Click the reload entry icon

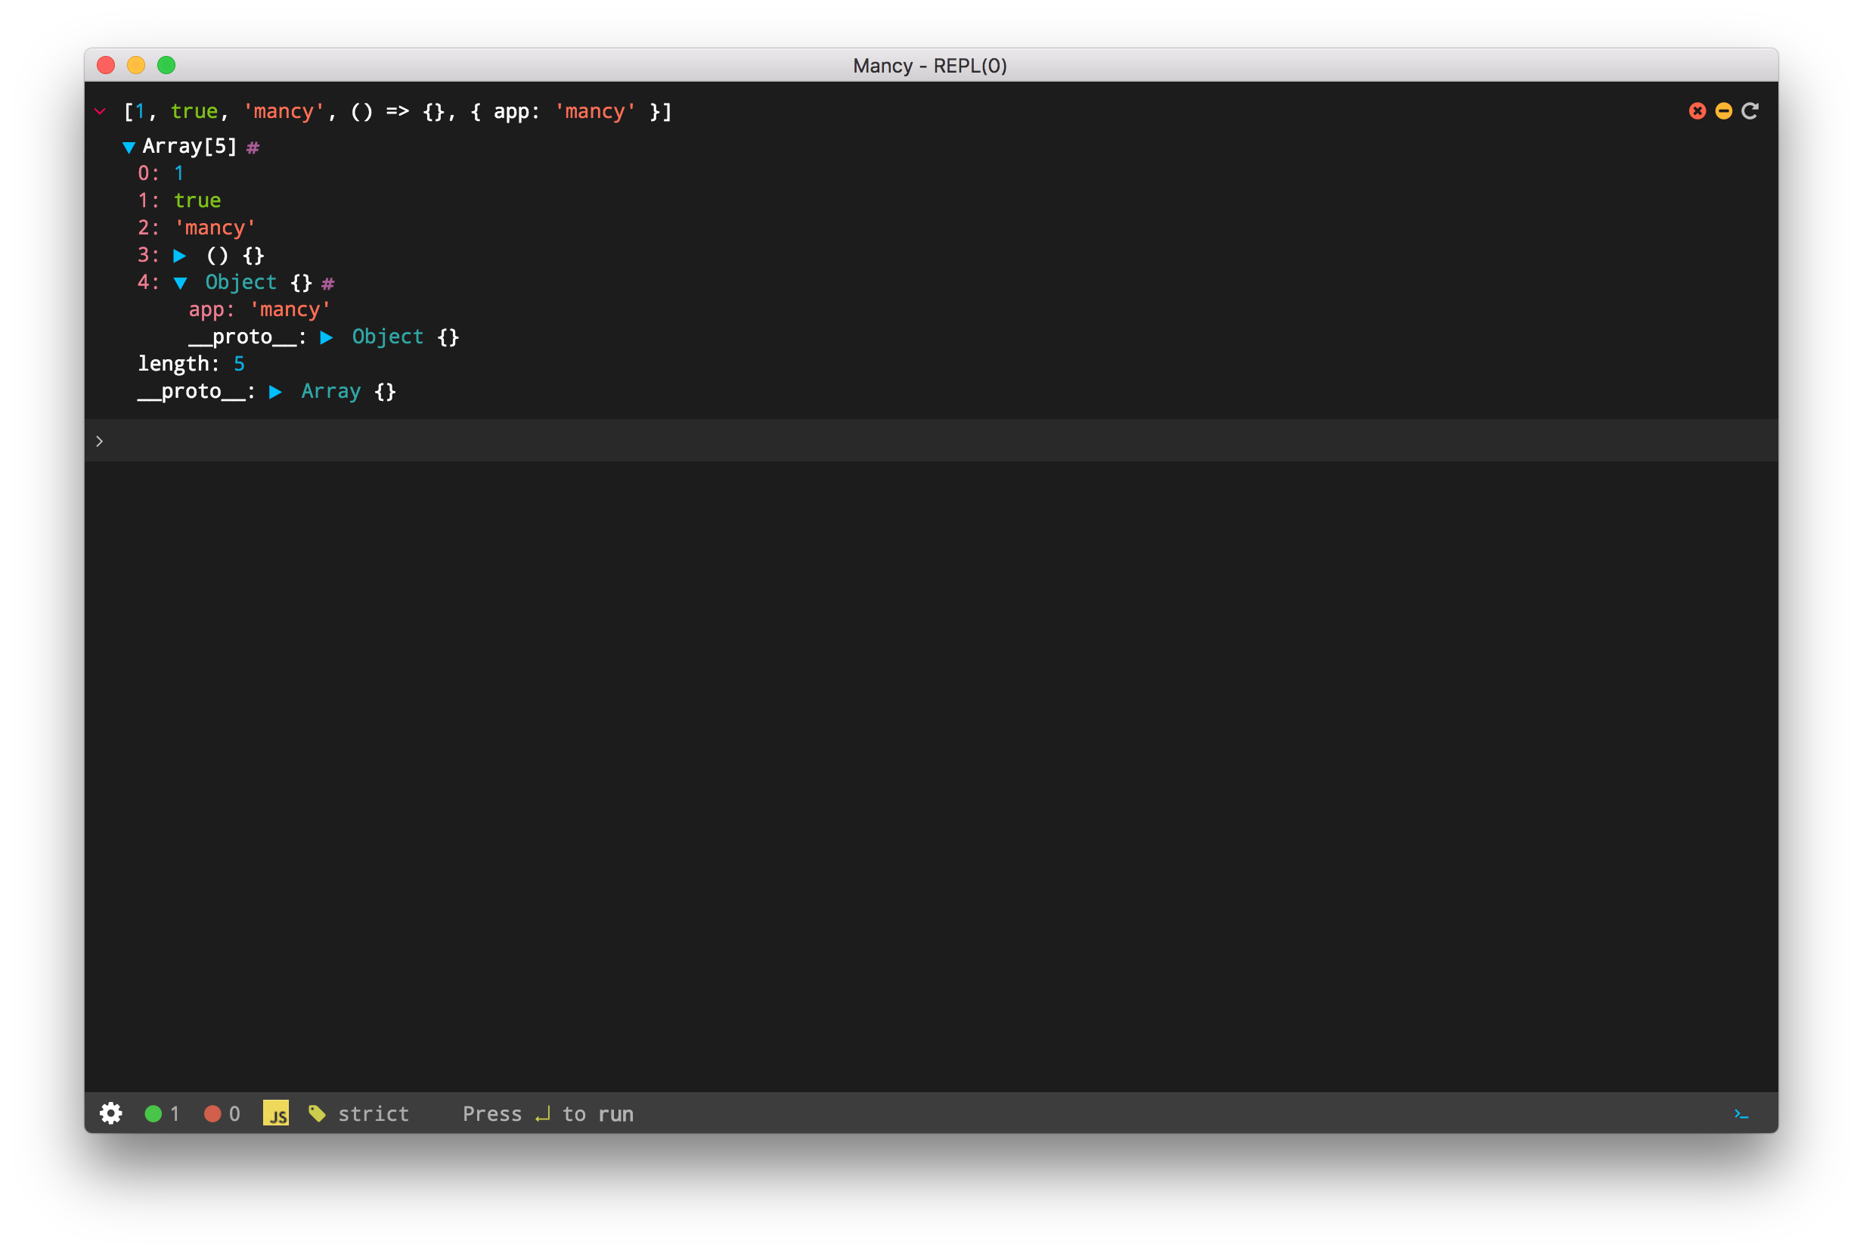[x=1750, y=111]
